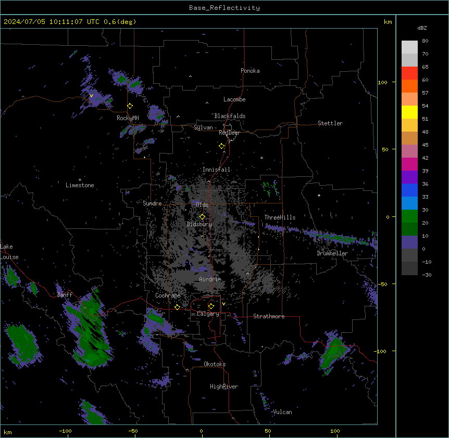Image resolution: width=449 pixels, height=438 pixels.
Task: Choose the magenta 42 dBZ legend swatch
Action: [x=409, y=164]
